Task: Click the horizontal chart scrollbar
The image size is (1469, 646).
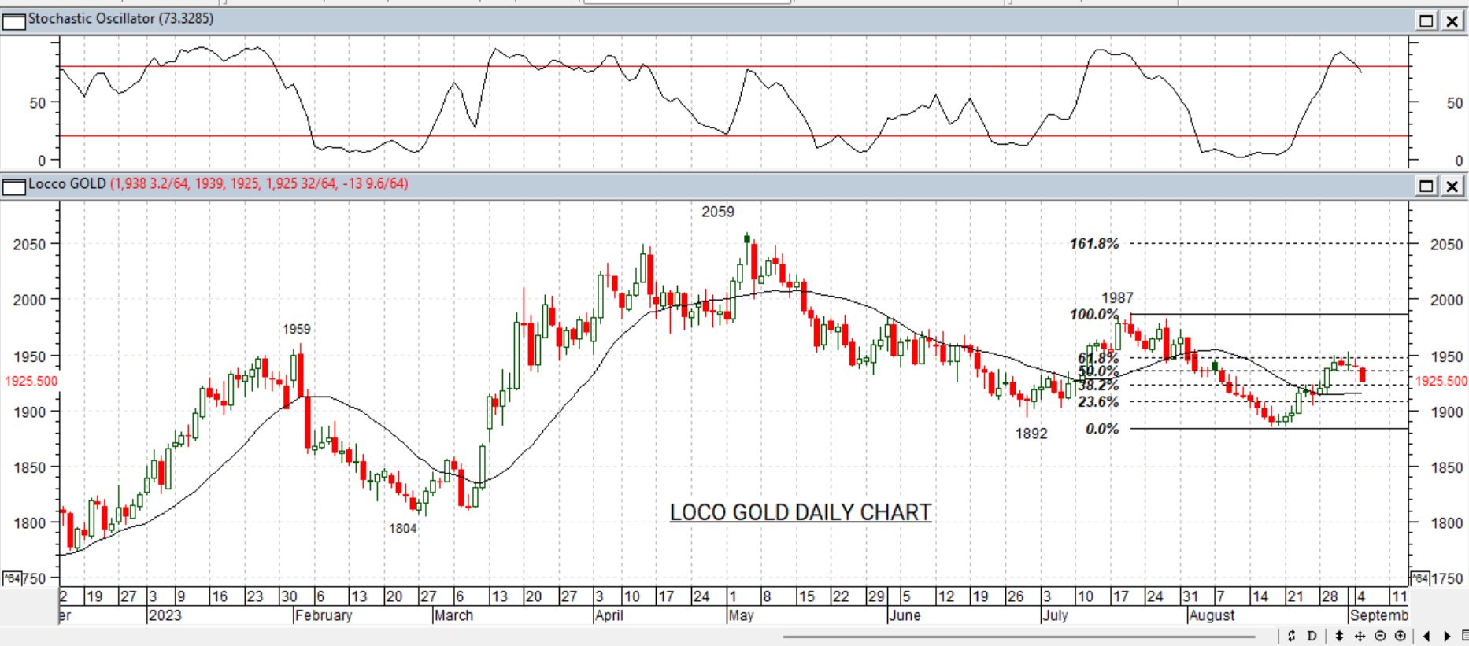Action: tap(1019, 637)
